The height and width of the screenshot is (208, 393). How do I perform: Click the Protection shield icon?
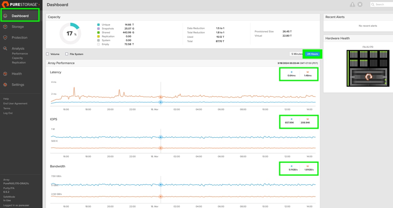tap(5, 37)
